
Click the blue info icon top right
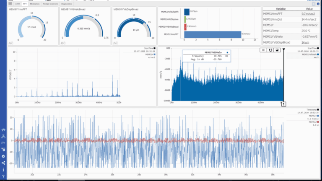point(318,4)
